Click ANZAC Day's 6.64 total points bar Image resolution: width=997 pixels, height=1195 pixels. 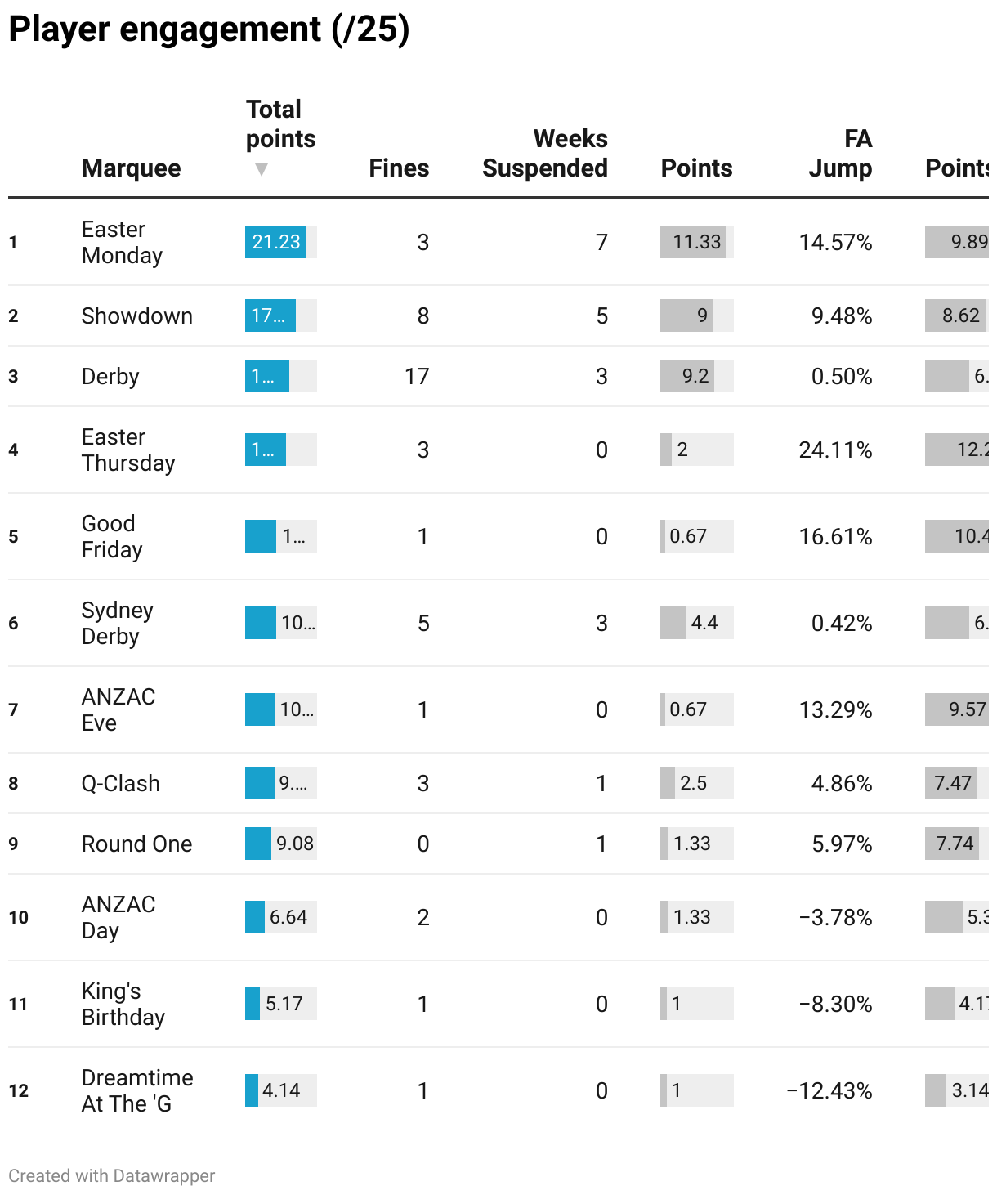click(x=281, y=917)
